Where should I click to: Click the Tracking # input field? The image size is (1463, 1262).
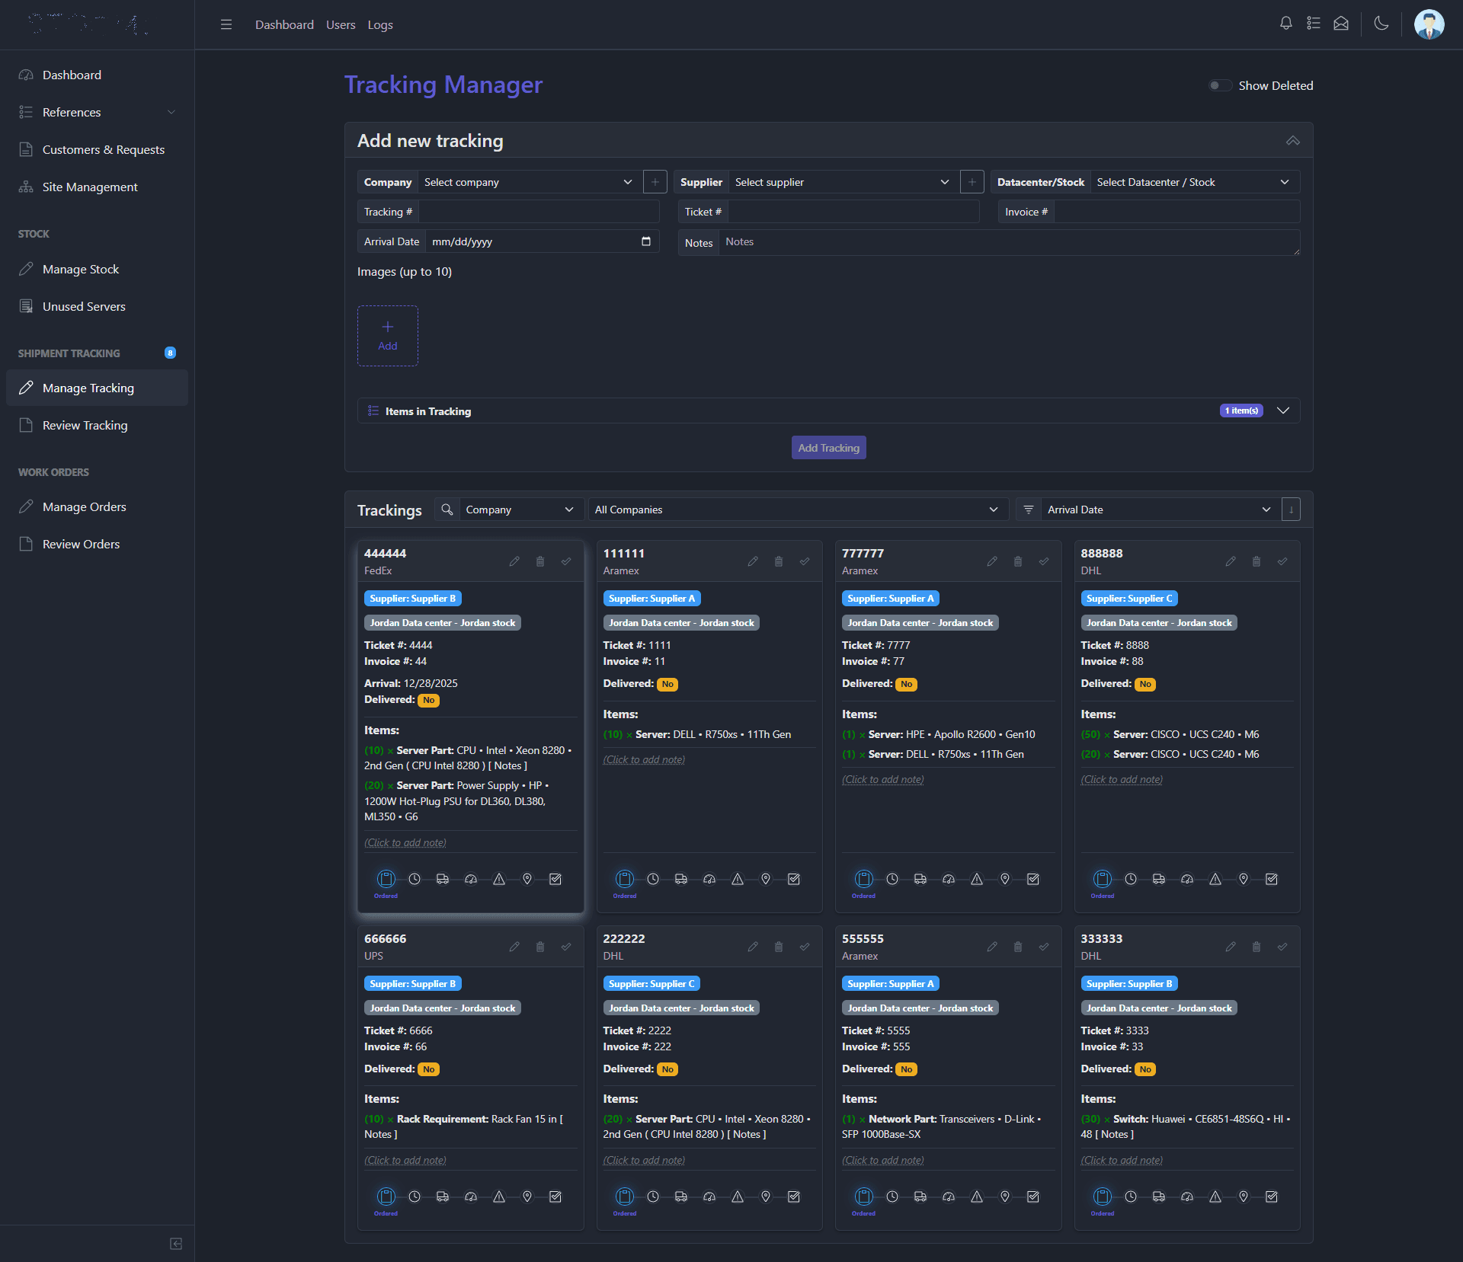click(539, 212)
